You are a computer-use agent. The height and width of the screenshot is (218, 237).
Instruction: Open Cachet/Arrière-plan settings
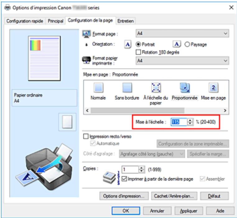click(x=174, y=196)
